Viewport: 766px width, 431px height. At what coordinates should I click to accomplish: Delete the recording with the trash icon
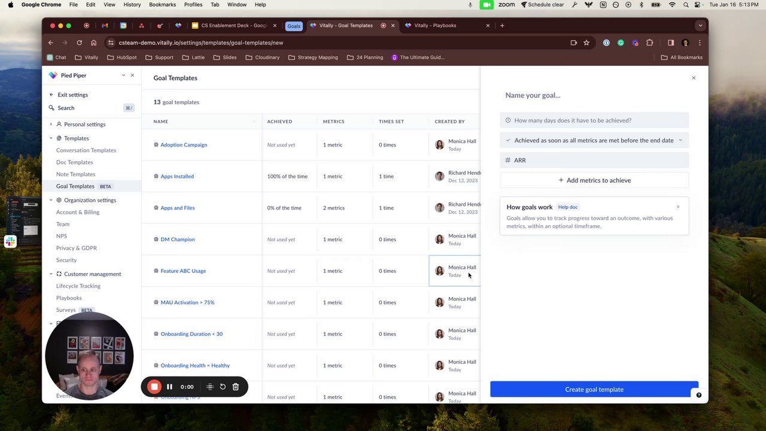pos(236,387)
